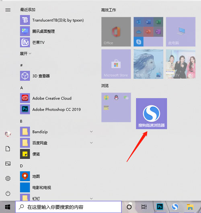Image resolution: width=201 pixels, height=213 pixels.
Task: Click the Windows Start button
Action: pyautogui.click(x=8, y=207)
